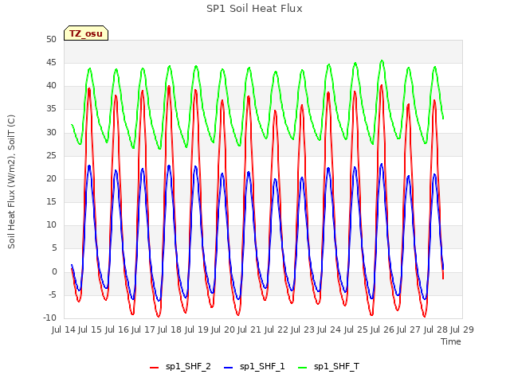Click the y-axis label Soil Heat Flux
Screen dimensions: 510x382
[11, 181]
